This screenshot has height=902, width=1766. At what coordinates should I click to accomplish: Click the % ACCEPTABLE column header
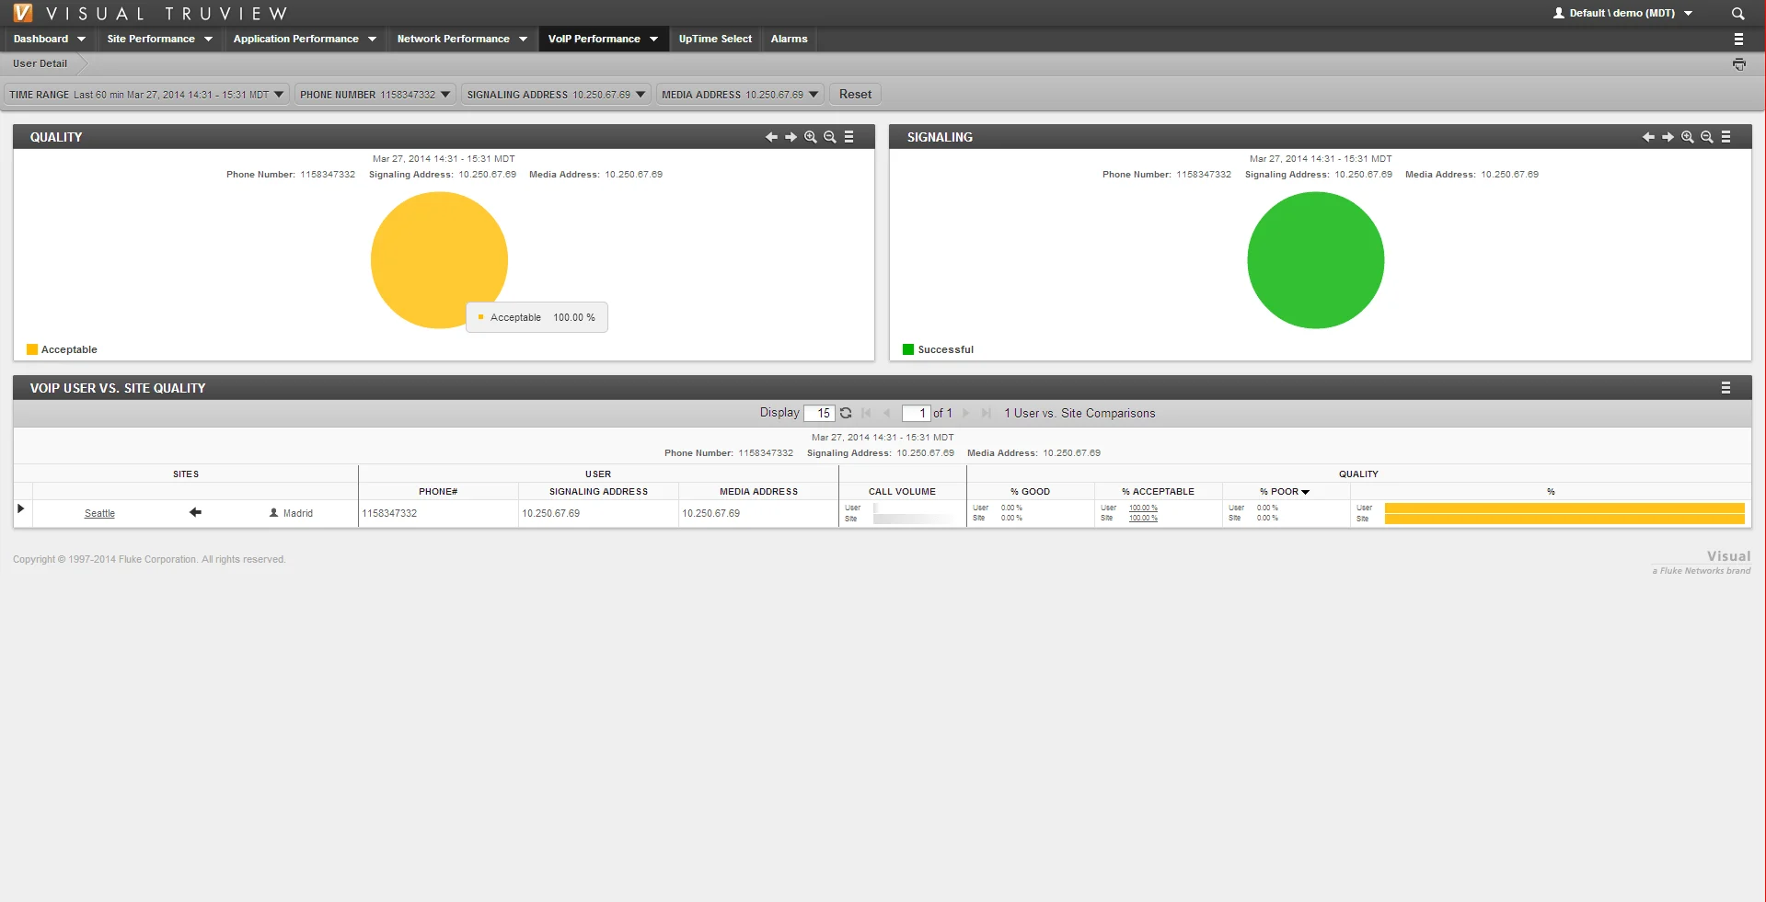click(1158, 492)
